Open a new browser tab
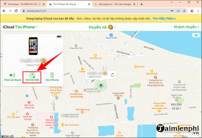Image resolution: width=202 pixels, height=138 pixels. [141, 4]
